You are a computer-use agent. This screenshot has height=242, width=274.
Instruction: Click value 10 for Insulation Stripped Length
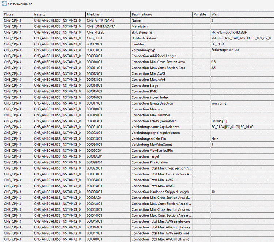213,192
